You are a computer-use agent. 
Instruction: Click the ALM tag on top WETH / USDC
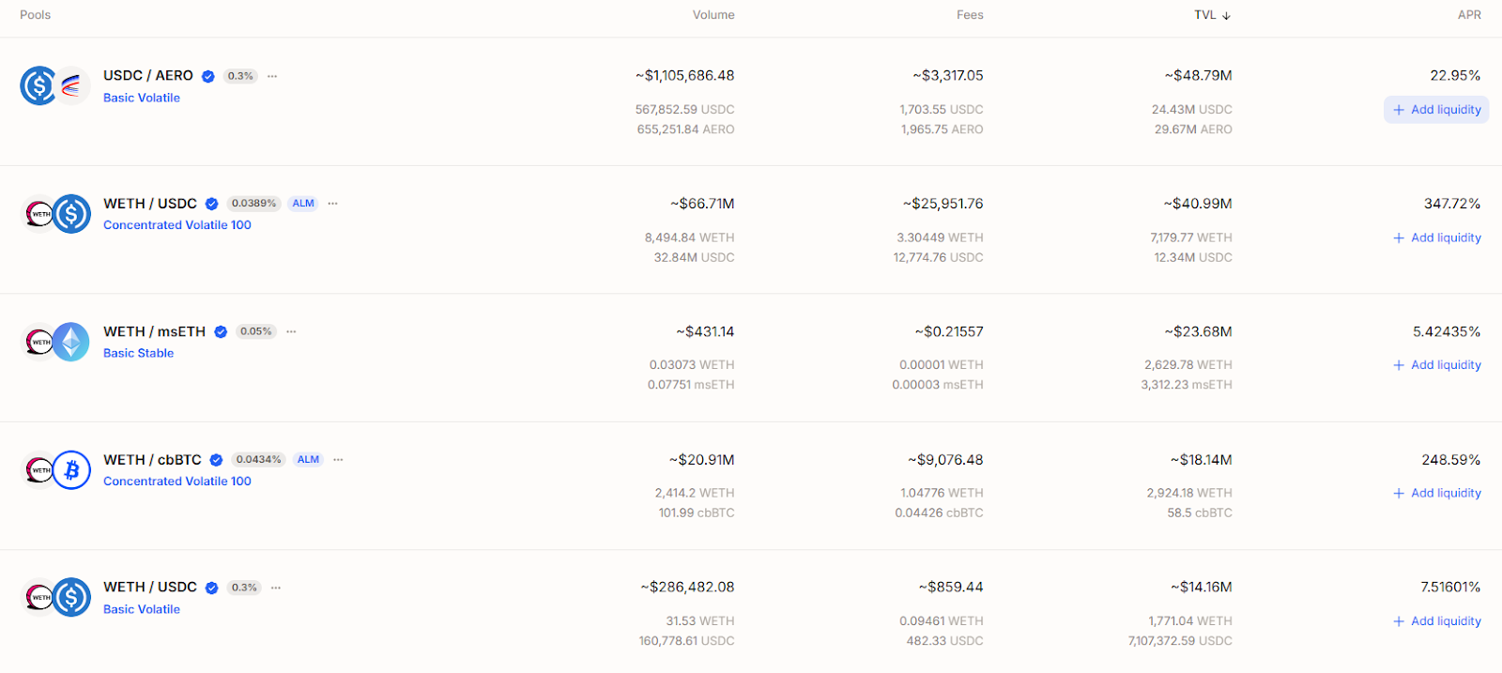[x=303, y=204]
